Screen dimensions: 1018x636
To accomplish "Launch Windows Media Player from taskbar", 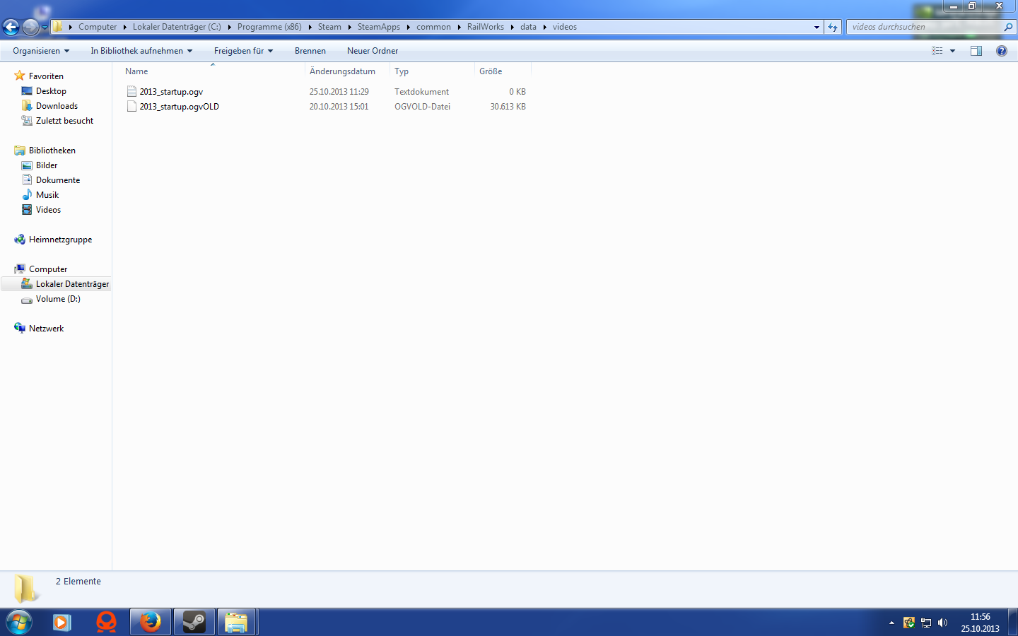I will pos(62,623).
